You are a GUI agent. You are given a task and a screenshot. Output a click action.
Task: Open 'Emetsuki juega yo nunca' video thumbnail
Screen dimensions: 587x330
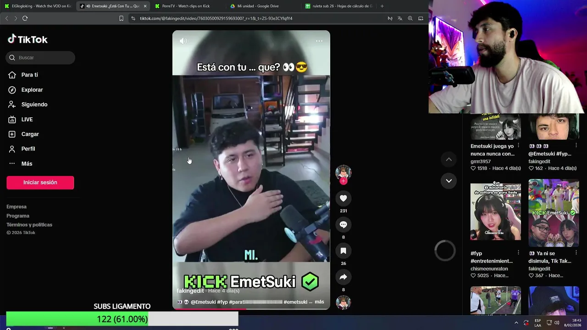pos(496,126)
